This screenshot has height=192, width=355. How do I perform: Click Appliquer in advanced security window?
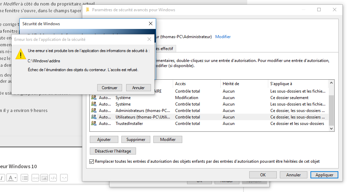pyautogui.click(x=324, y=175)
